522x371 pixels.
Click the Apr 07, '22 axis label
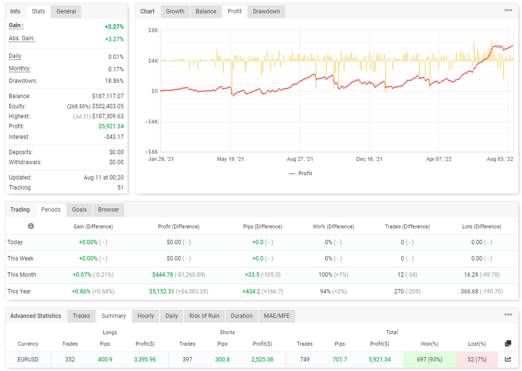[439, 159]
